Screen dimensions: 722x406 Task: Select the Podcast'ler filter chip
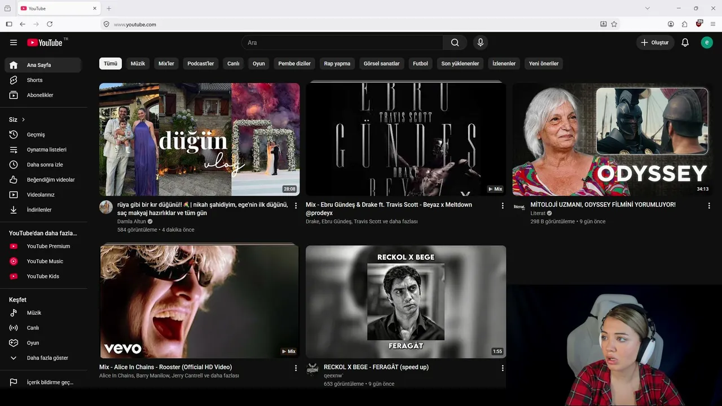click(x=201, y=64)
